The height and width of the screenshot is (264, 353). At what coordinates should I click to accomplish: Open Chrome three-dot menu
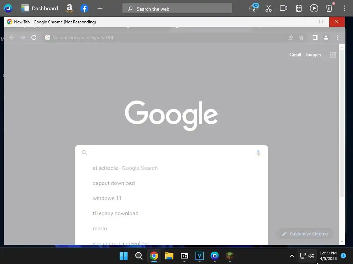pos(337,37)
